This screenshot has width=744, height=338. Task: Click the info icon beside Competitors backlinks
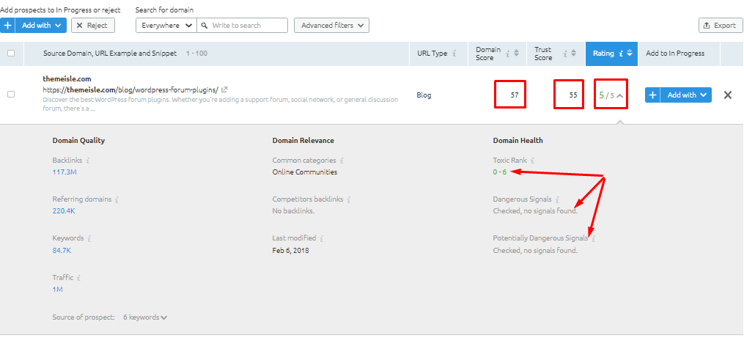349,199
